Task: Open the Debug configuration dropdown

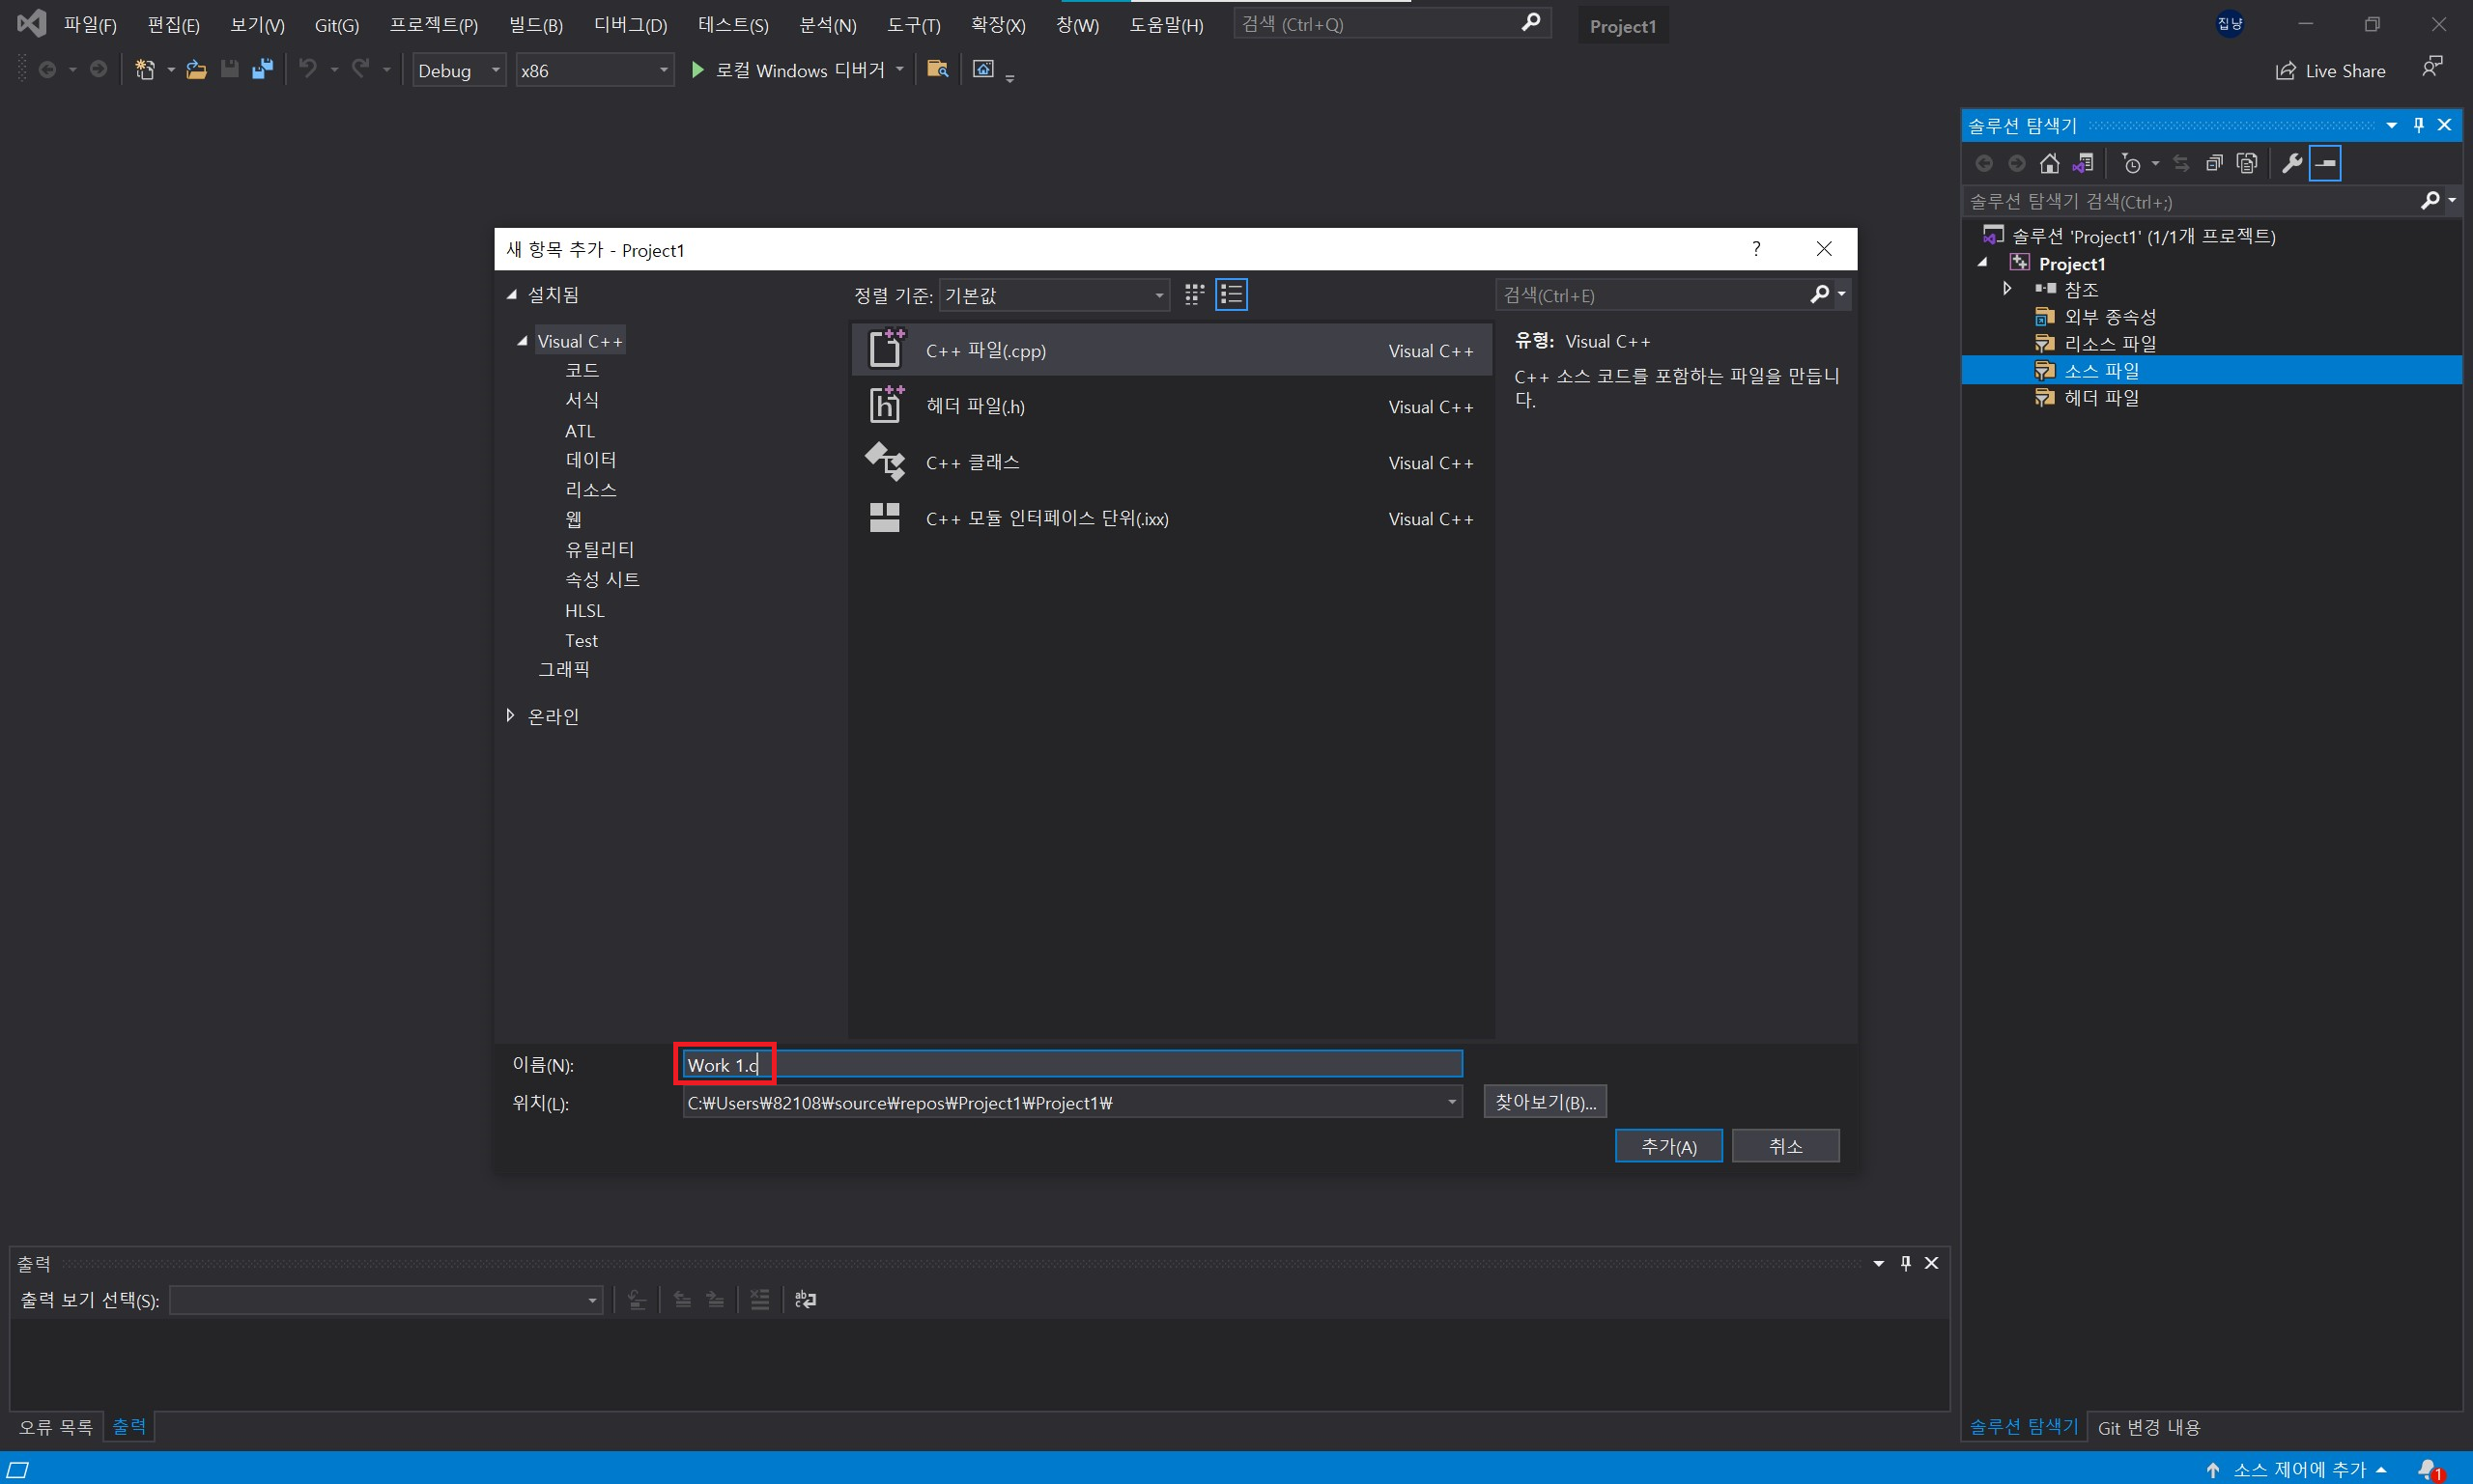Action: (458, 70)
